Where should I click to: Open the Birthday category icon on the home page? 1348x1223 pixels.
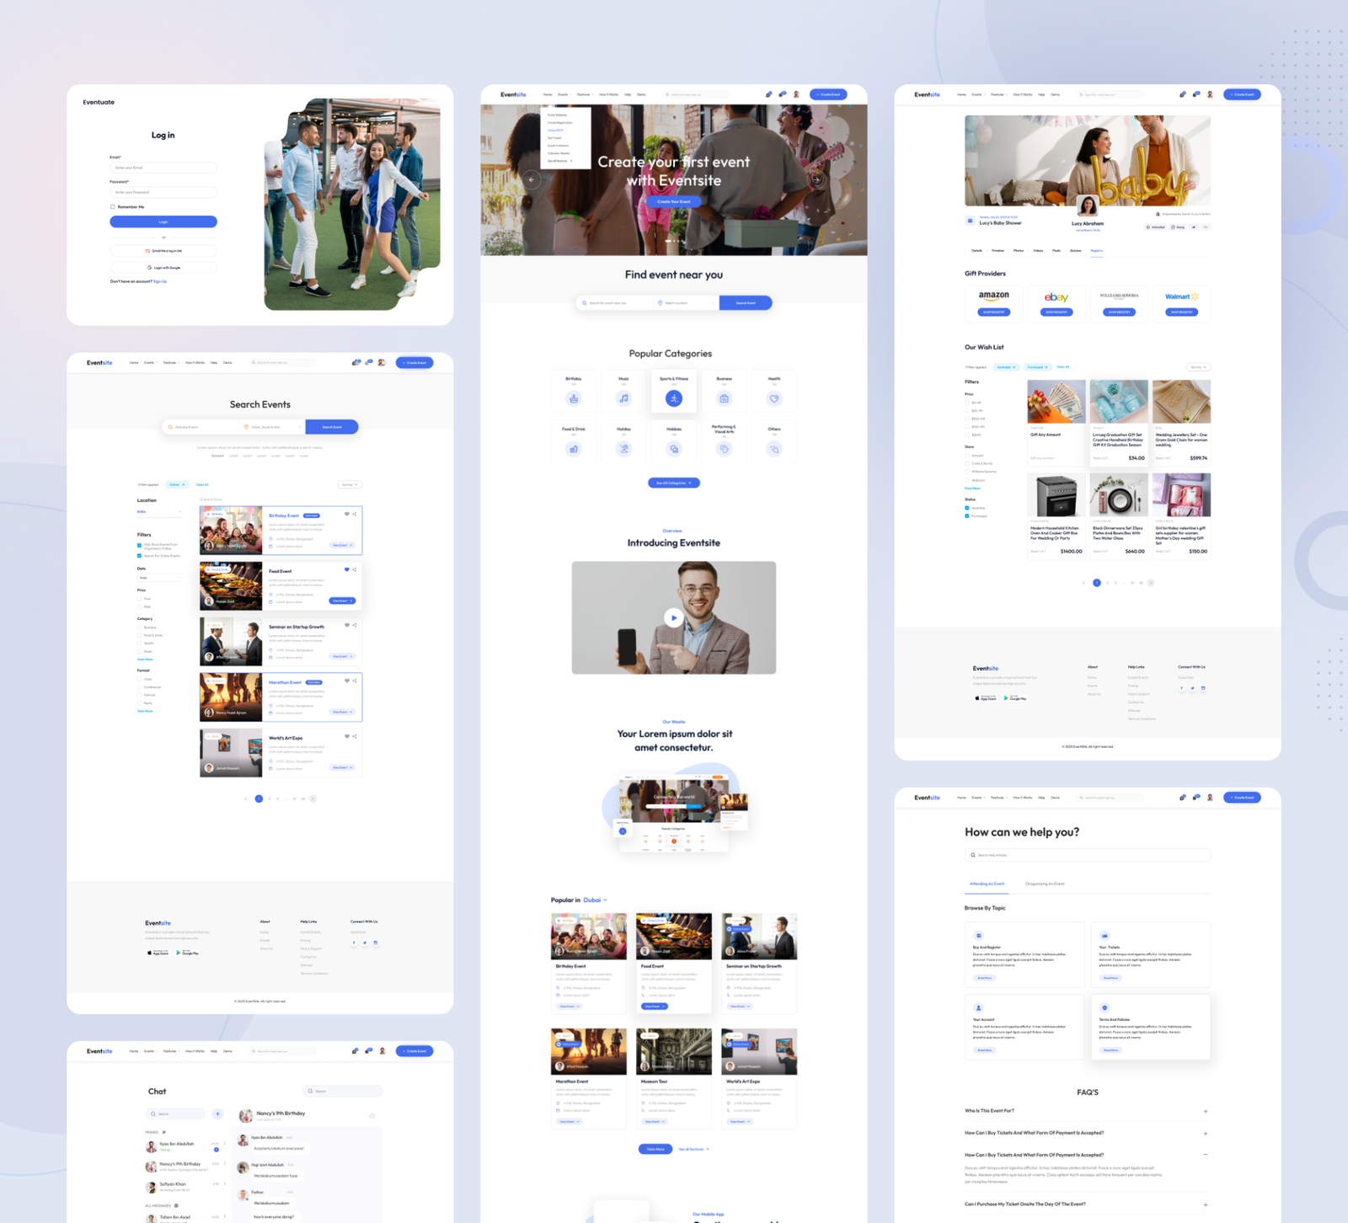(574, 398)
